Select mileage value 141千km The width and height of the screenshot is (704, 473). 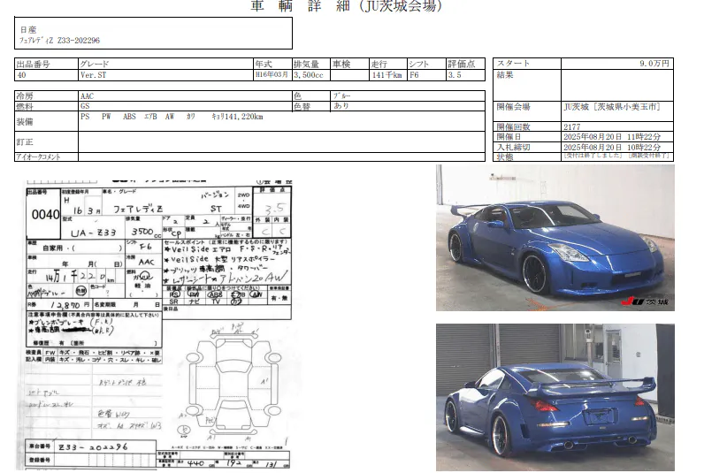click(386, 75)
